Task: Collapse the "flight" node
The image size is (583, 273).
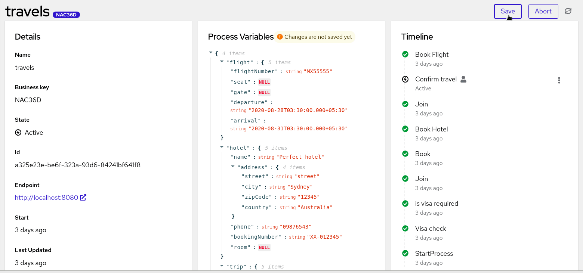Action: tap(222, 62)
